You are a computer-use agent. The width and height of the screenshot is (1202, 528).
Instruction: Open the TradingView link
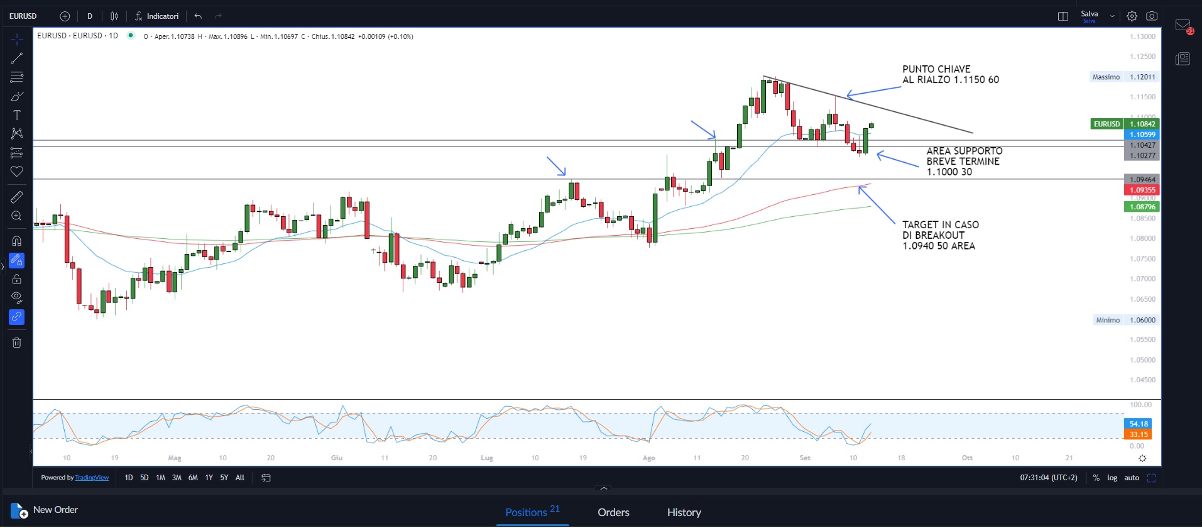coord(92,478)
